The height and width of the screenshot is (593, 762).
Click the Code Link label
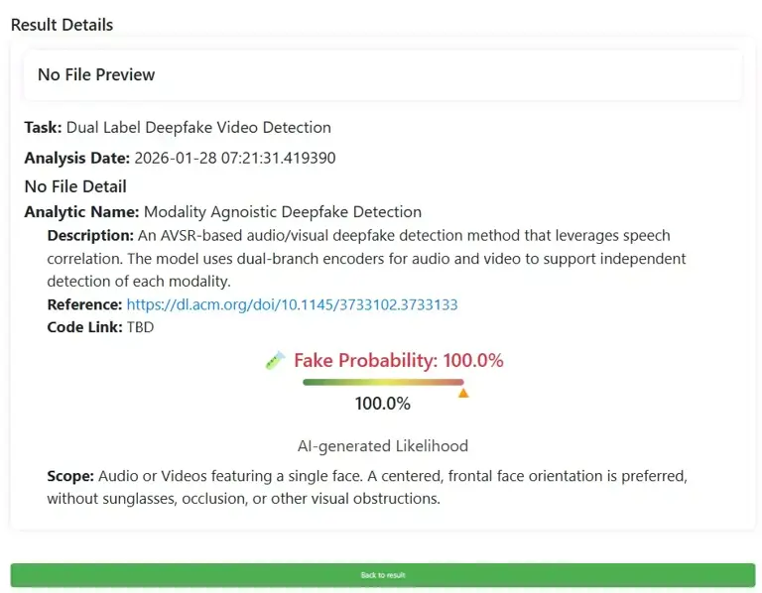click(x=84, y=327)
